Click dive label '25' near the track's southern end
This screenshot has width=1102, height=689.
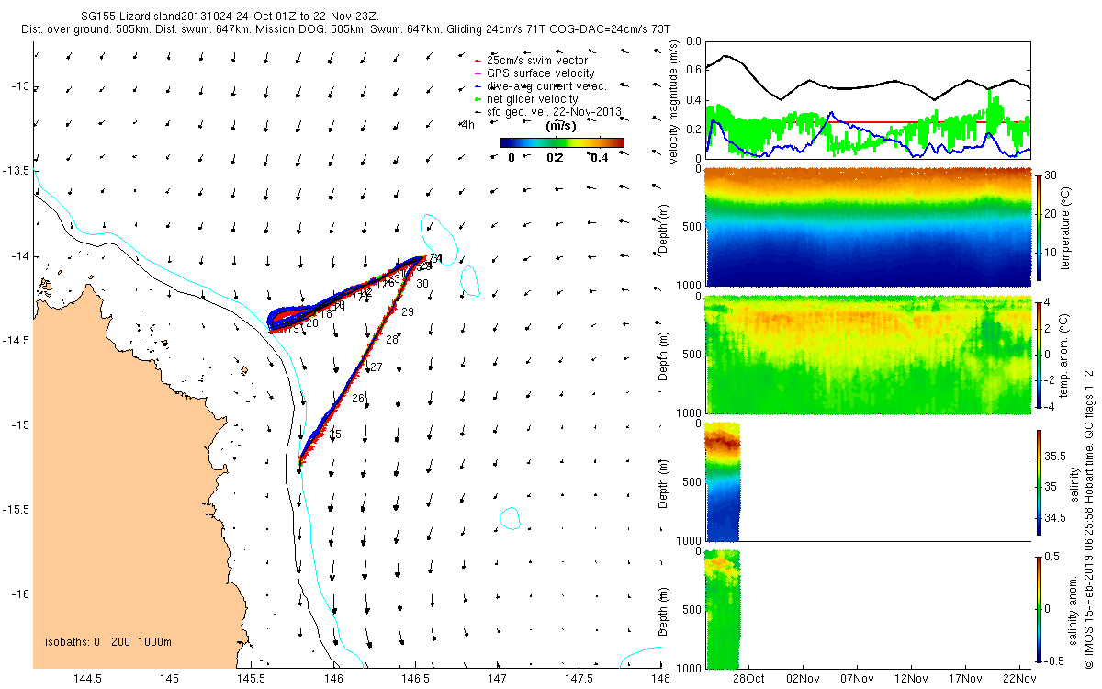tap(334, 434)
